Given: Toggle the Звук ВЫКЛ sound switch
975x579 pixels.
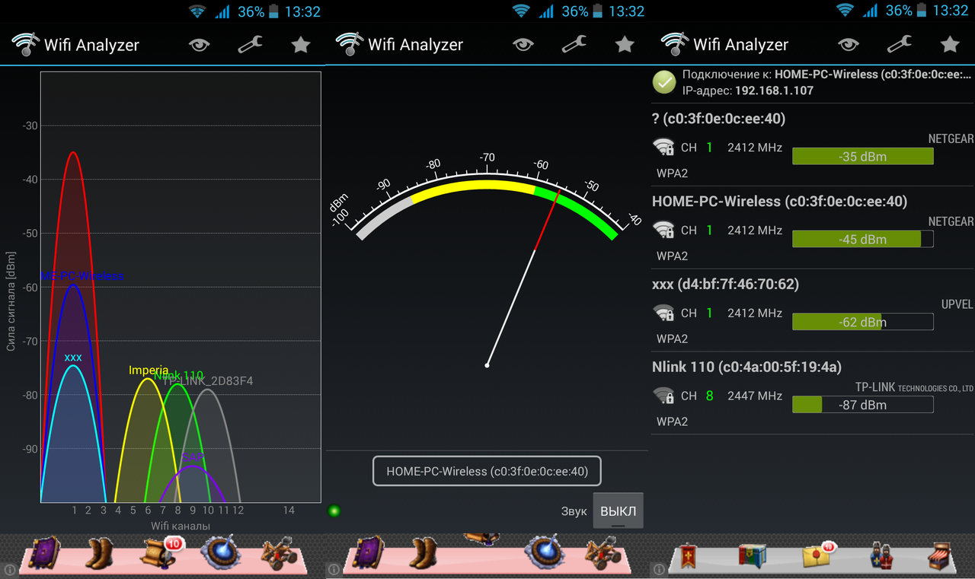Looking at the screenshot, I should point(618,511).
